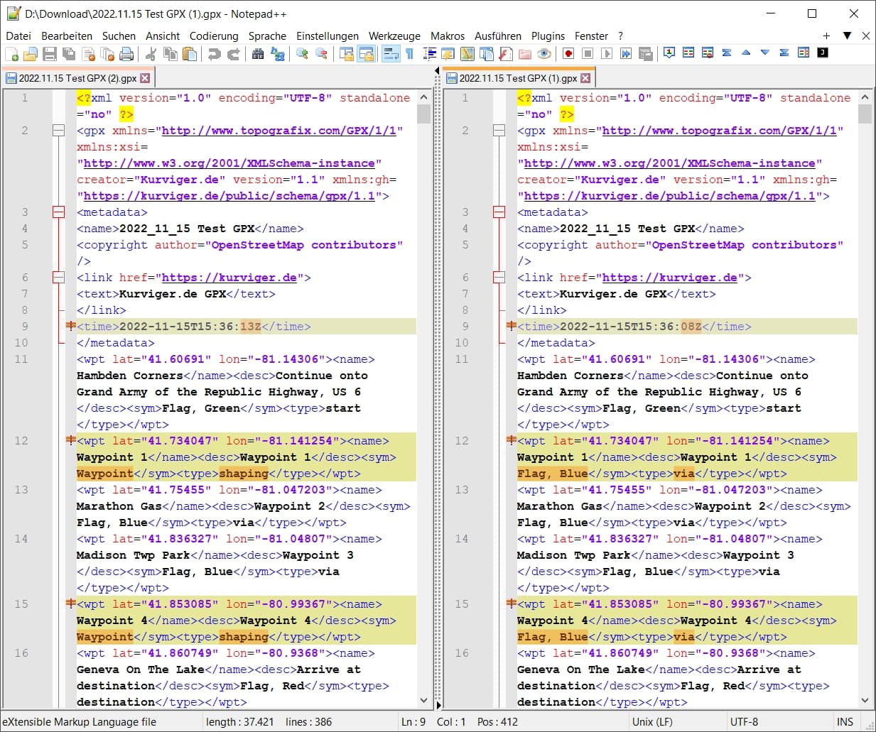876x732 pixels.
Task: Click the Redo toolbar icon
Action: pyautogui.click(x=233, y=54)
